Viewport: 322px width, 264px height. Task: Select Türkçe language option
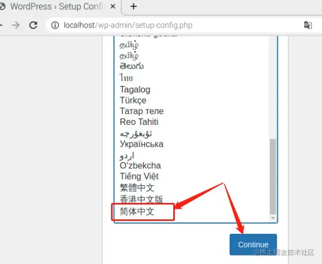click(x=133, y=100)
